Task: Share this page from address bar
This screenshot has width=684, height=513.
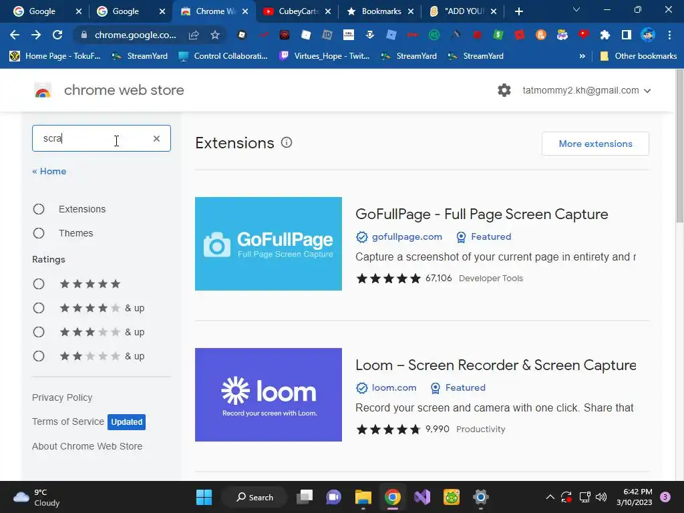Action: 194,35
